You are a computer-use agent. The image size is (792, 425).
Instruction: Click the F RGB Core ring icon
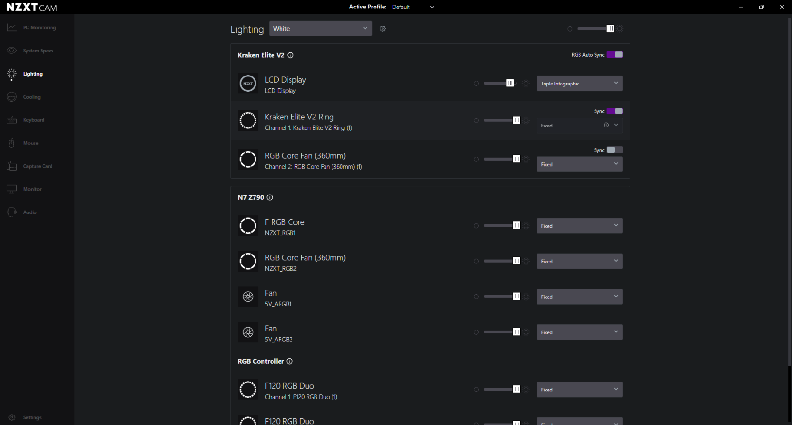[248, 226]
